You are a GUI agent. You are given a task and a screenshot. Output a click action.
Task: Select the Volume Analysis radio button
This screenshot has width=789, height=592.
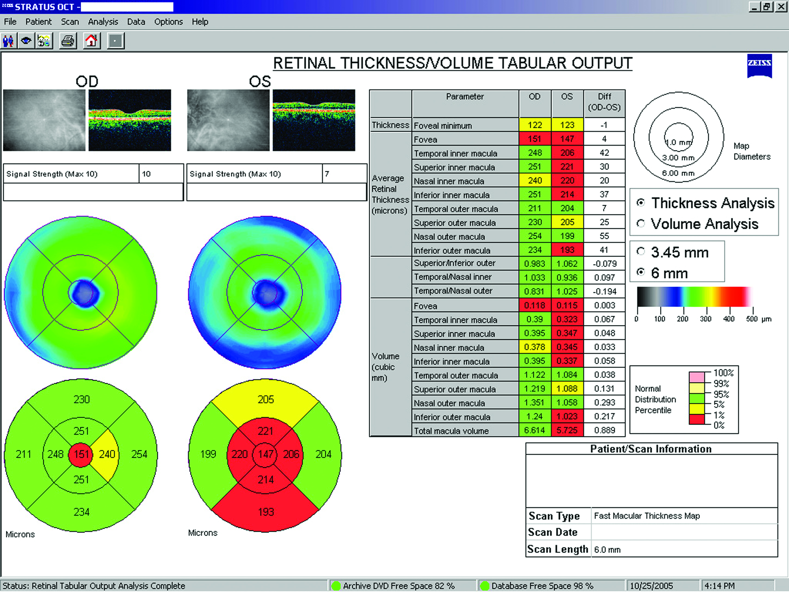click(x=641, y=224)
